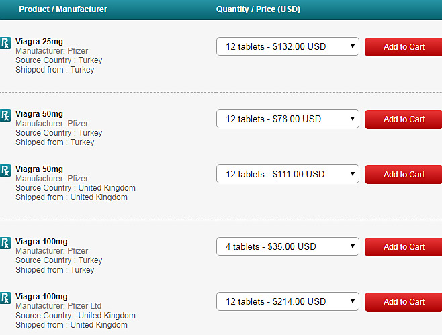The height and width of the screenshot is (335, 442).
Task: Add the Pfizer Ltd Viagra 100mg to cart
Action: click(404, 301)
